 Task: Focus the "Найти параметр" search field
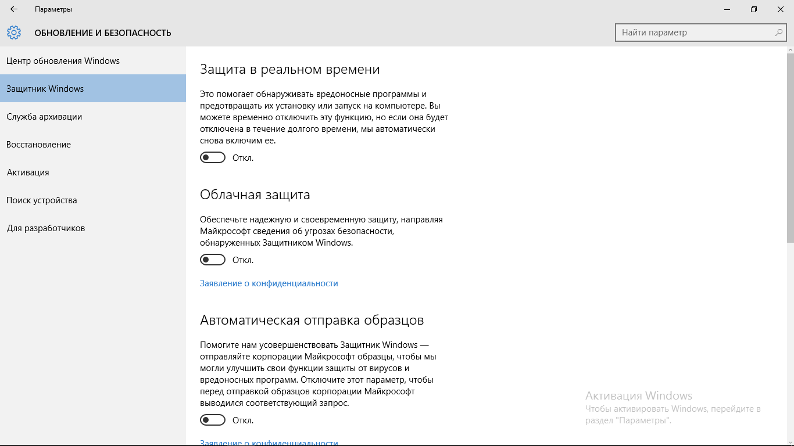(702, 33)
